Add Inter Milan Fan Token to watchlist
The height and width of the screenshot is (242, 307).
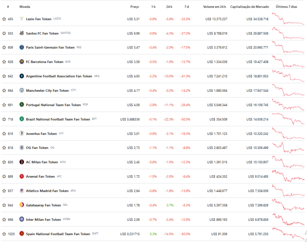pyautogui.click(x=4, y=220)
